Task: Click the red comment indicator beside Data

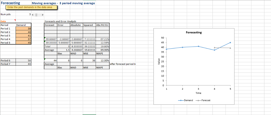Action: pos(15,20)
